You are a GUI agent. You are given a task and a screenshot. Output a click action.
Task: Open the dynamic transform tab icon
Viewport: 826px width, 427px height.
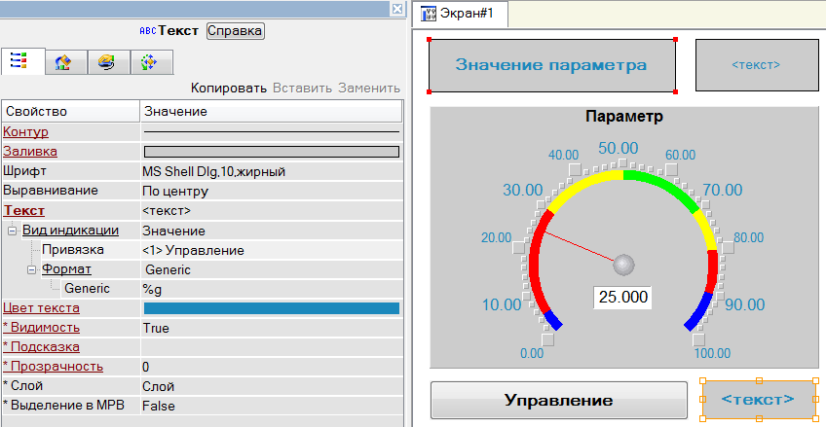(149, 63)
